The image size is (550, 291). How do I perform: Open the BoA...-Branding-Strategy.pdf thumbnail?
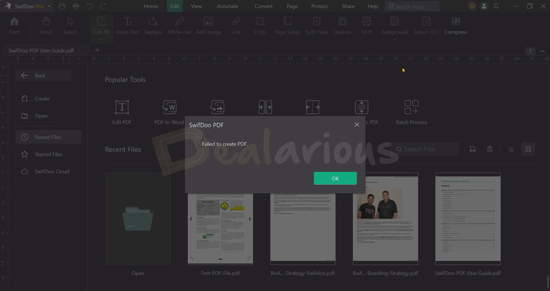[x=386, y=218]
